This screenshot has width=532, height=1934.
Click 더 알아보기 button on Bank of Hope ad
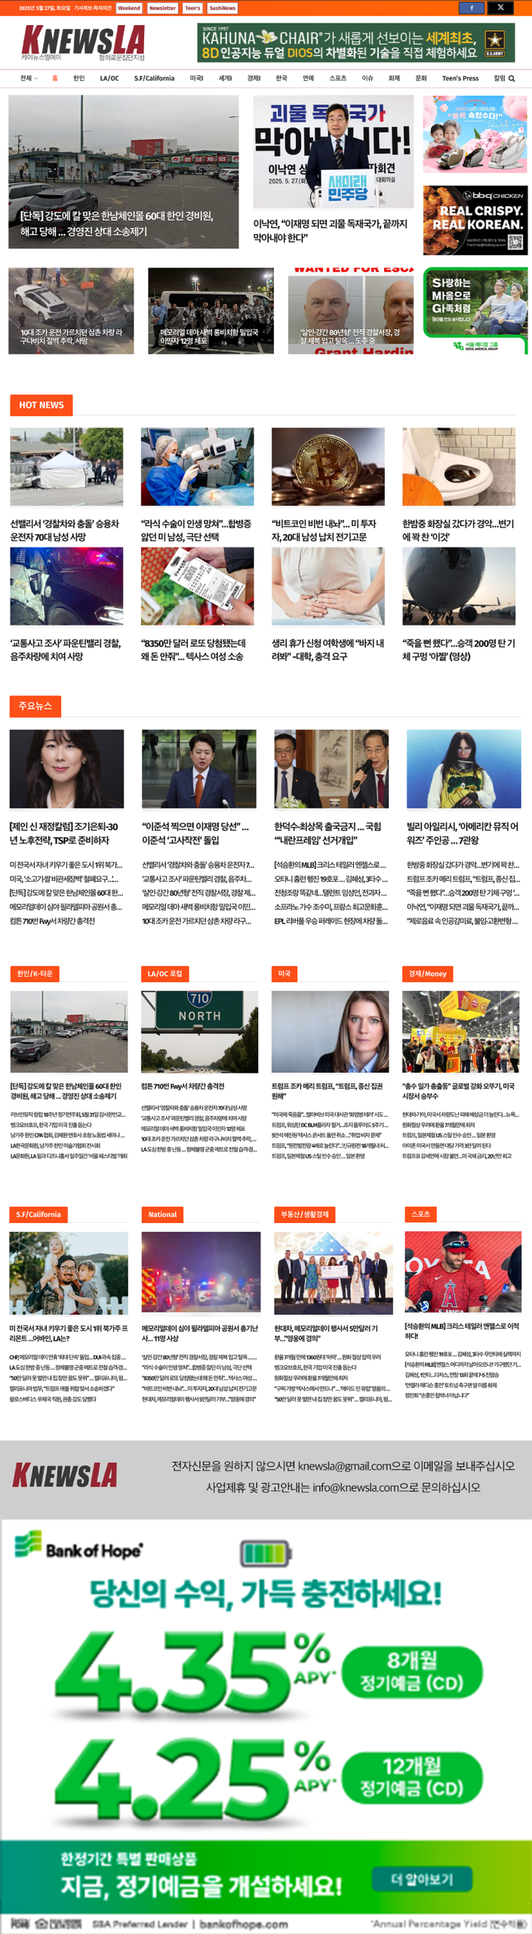tap(422, 1879)
